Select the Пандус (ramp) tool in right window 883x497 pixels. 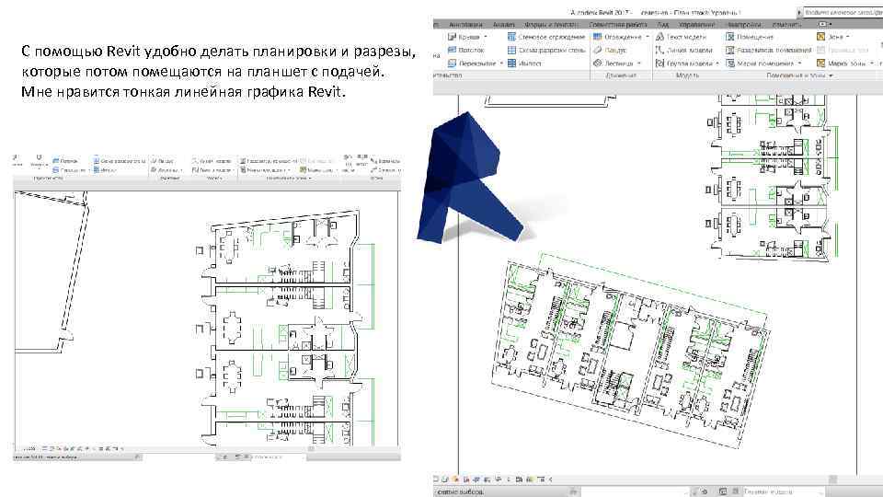point(610,50)
